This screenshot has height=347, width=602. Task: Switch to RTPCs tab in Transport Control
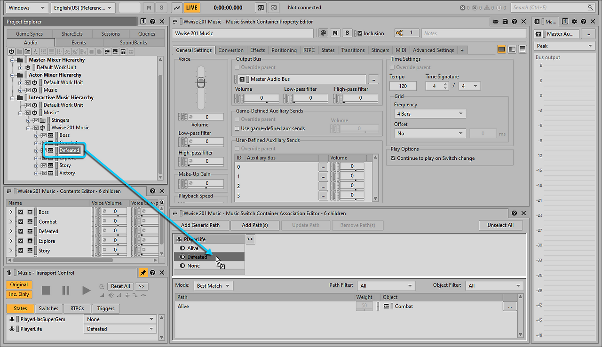(x=77, y=308)
